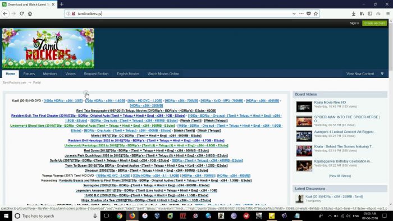The width and height of the screenshot is (393, 221).
Task: Save page to Pocket icon
Action: pos(309,13)
